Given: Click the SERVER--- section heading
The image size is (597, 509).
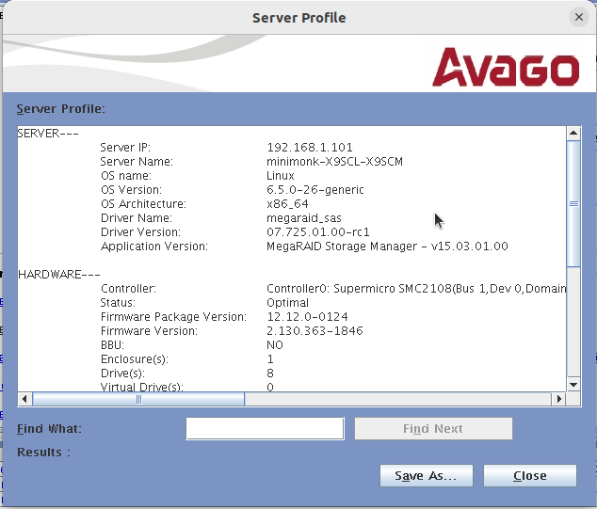Looking at the screenshot, I should (48, 134).
